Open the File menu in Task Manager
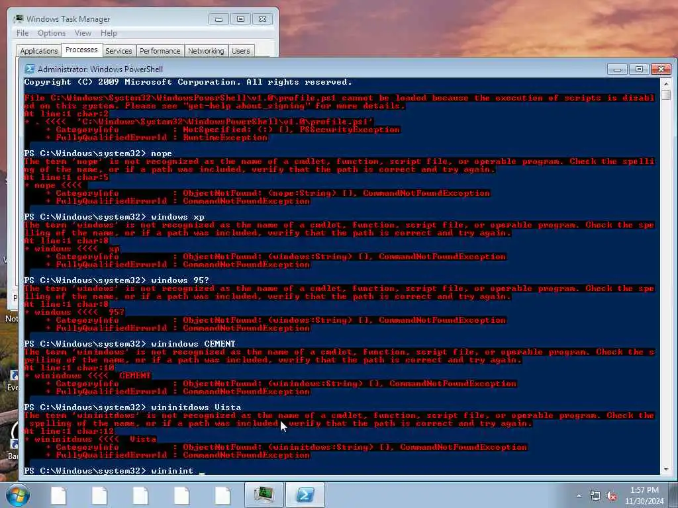 coord(23,33)
